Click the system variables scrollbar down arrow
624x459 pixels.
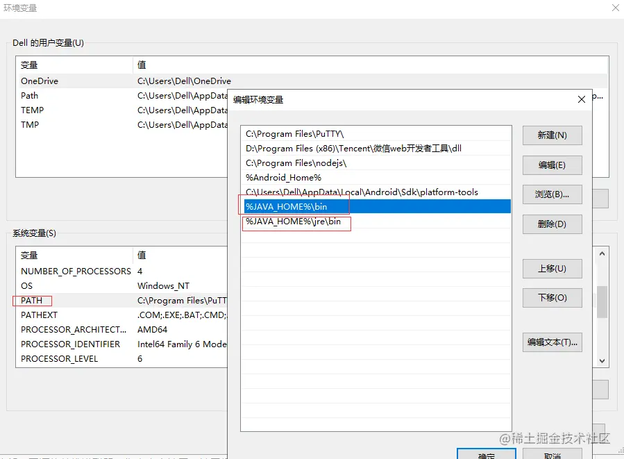(x=602, y=360)
